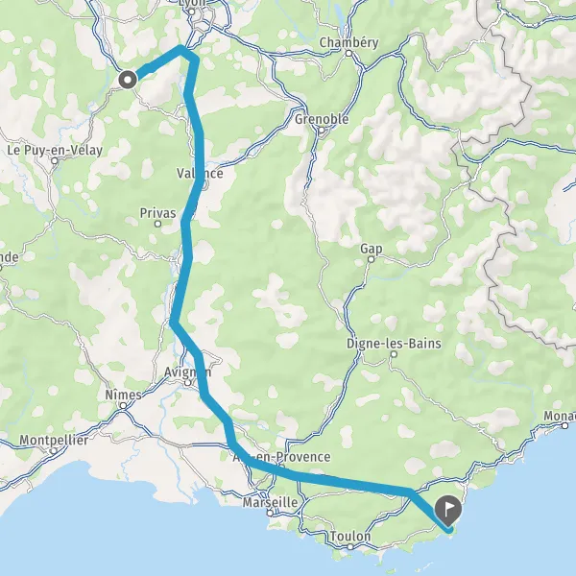This screenshot has height=576, width=576.
Task: Click the Privas city marker dot
Action: pos(157,224)
